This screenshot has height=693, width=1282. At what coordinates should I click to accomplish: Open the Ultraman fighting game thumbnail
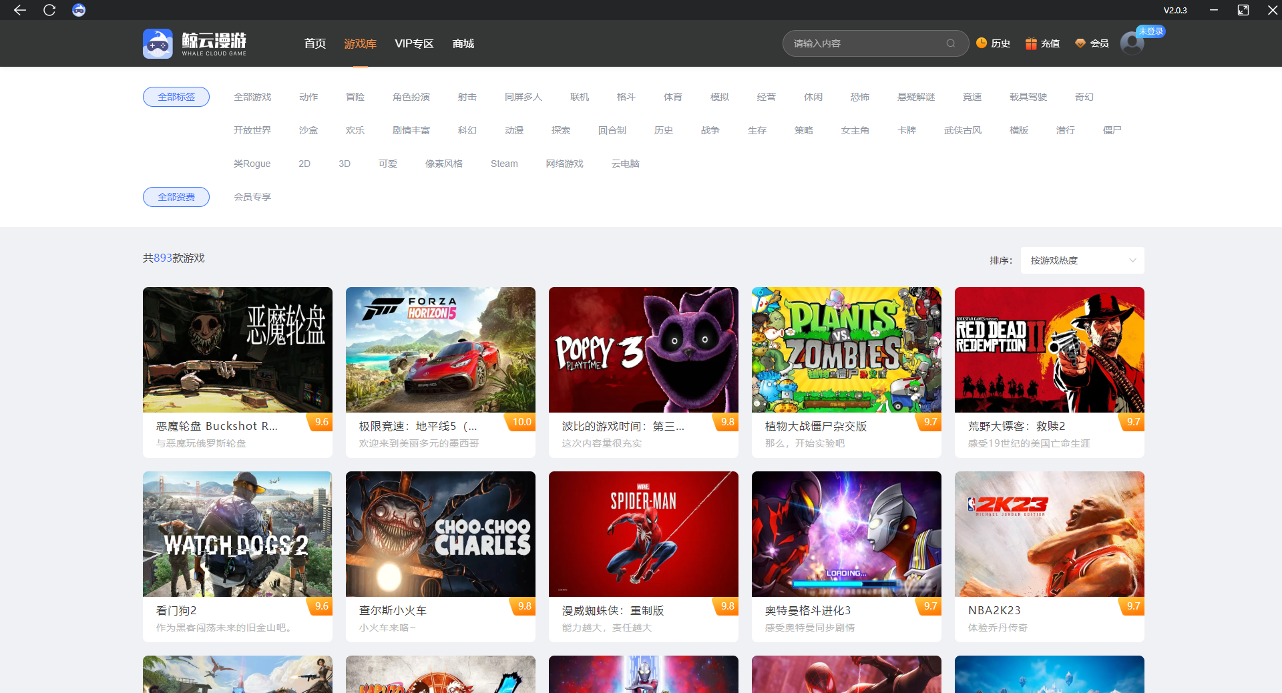point(847,534)
